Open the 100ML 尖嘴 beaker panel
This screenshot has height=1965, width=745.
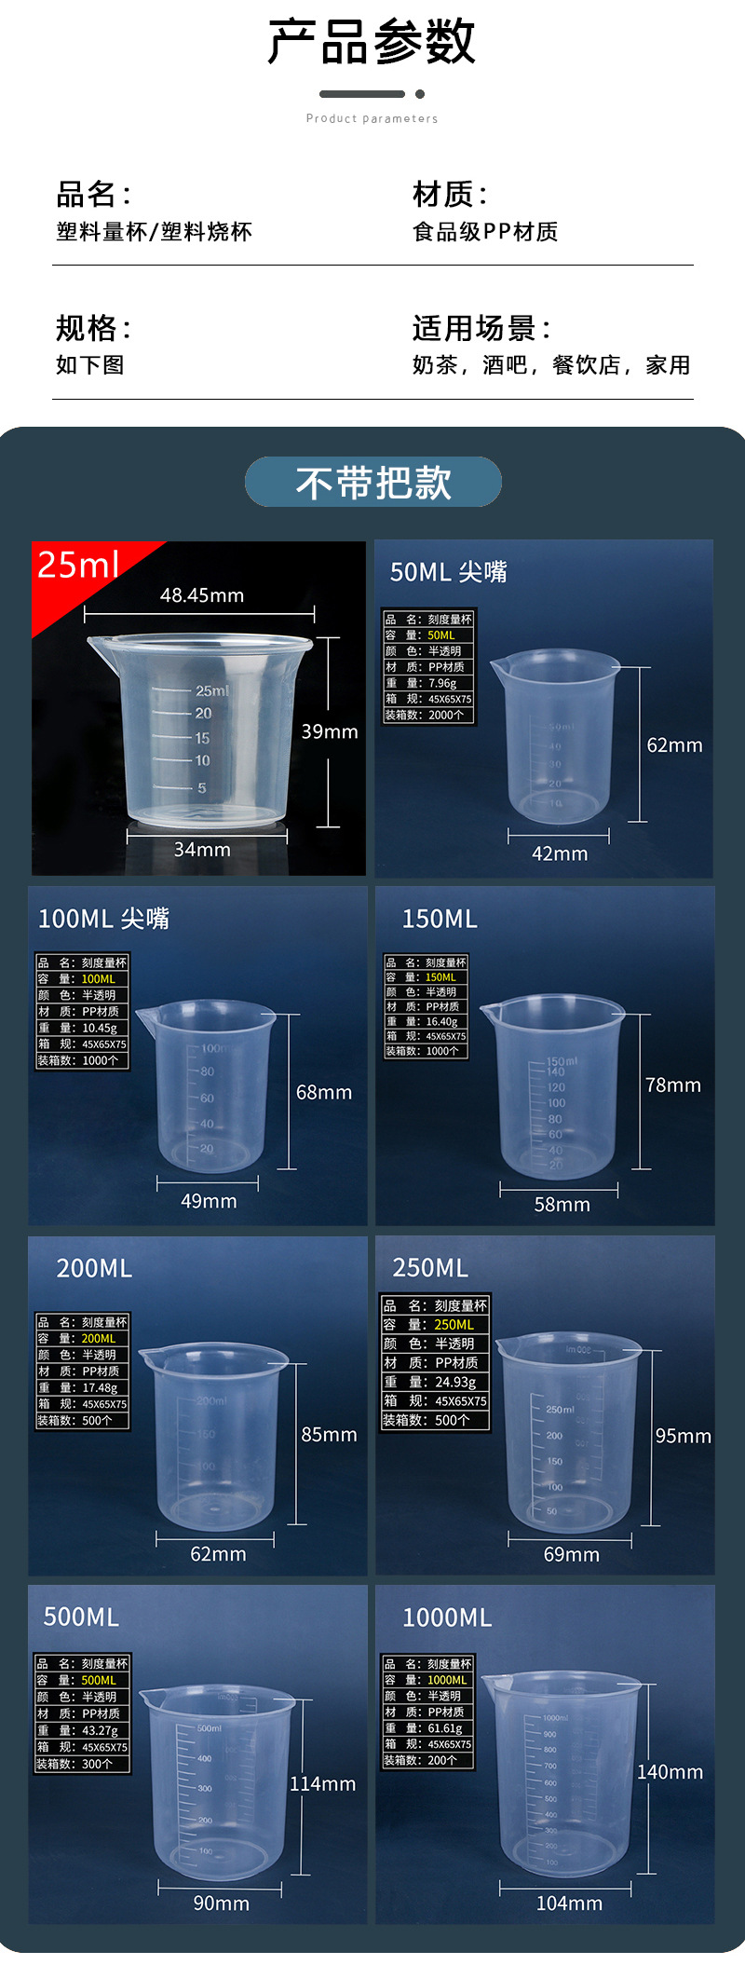(197, 1056)
